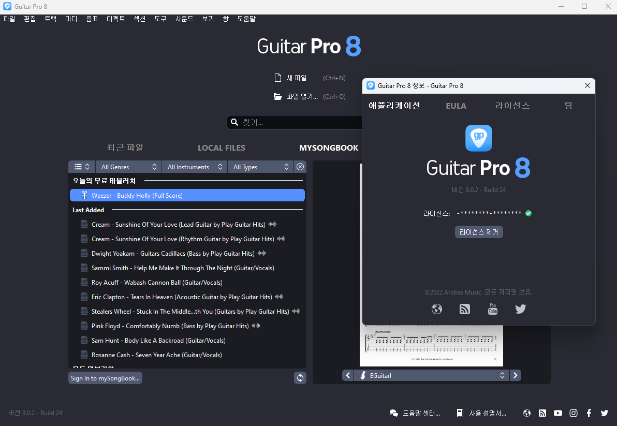617x426 pixels.
Task: Close the Guitar Pro 8 정보 dialog
Action: (587, 85)
